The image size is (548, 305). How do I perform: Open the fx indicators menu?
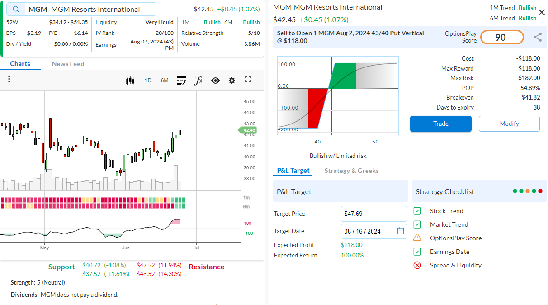click(x=198, y=80)
